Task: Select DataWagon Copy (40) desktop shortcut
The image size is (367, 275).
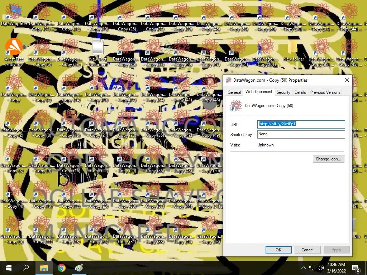Action: 182,52
